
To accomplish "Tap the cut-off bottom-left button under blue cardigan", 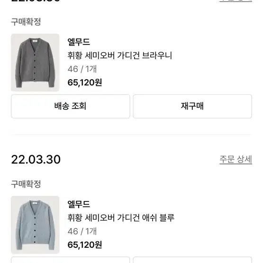I will tap(71, 260).
